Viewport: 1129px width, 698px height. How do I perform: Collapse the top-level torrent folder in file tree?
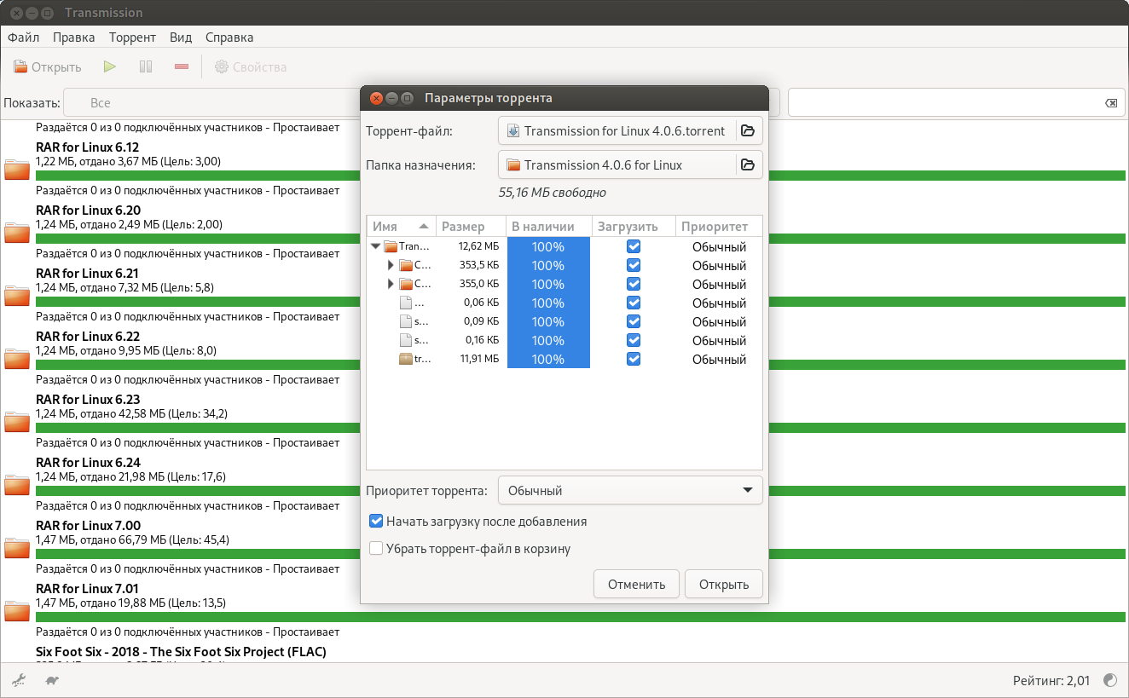point(376,246)
